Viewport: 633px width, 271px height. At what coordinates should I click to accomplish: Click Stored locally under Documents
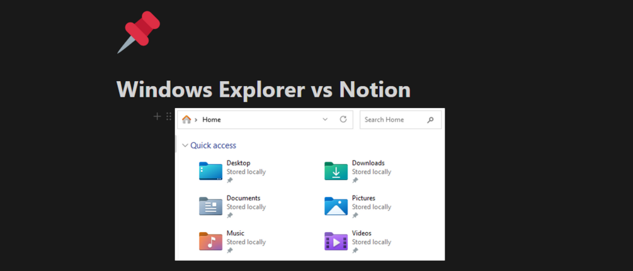[x=246, y=207]
